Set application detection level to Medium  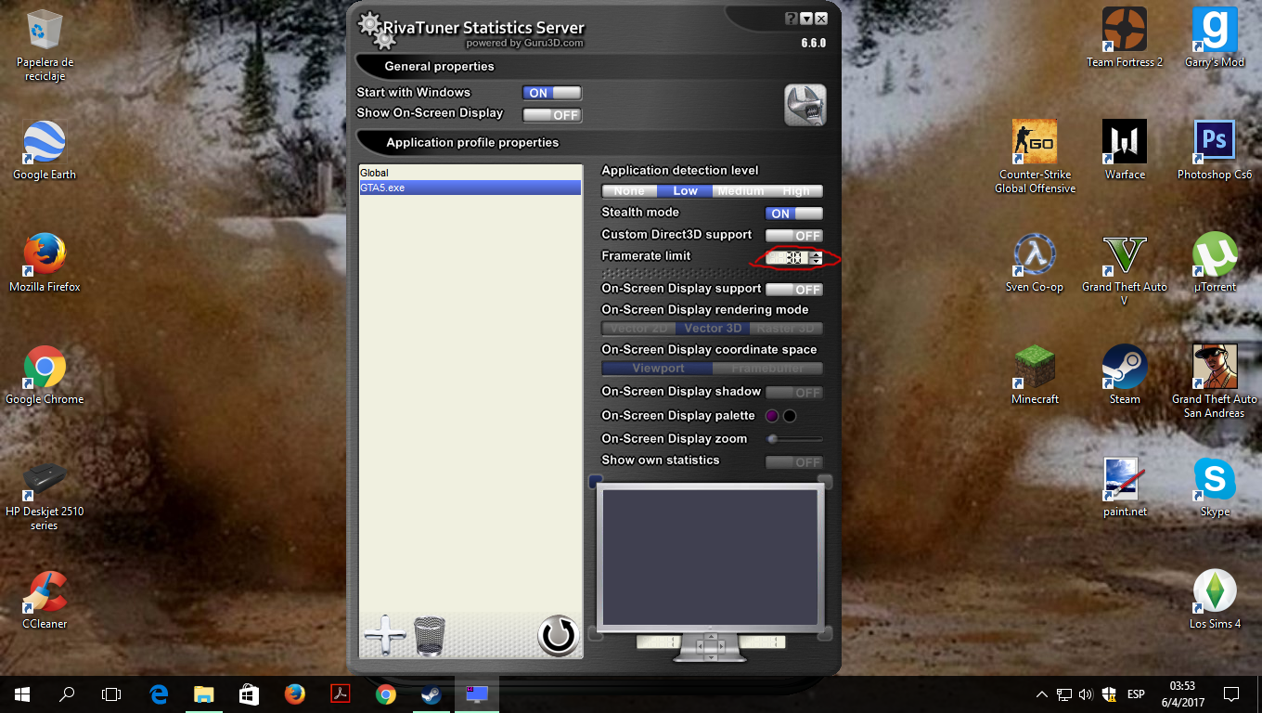[x=740, y=191]
